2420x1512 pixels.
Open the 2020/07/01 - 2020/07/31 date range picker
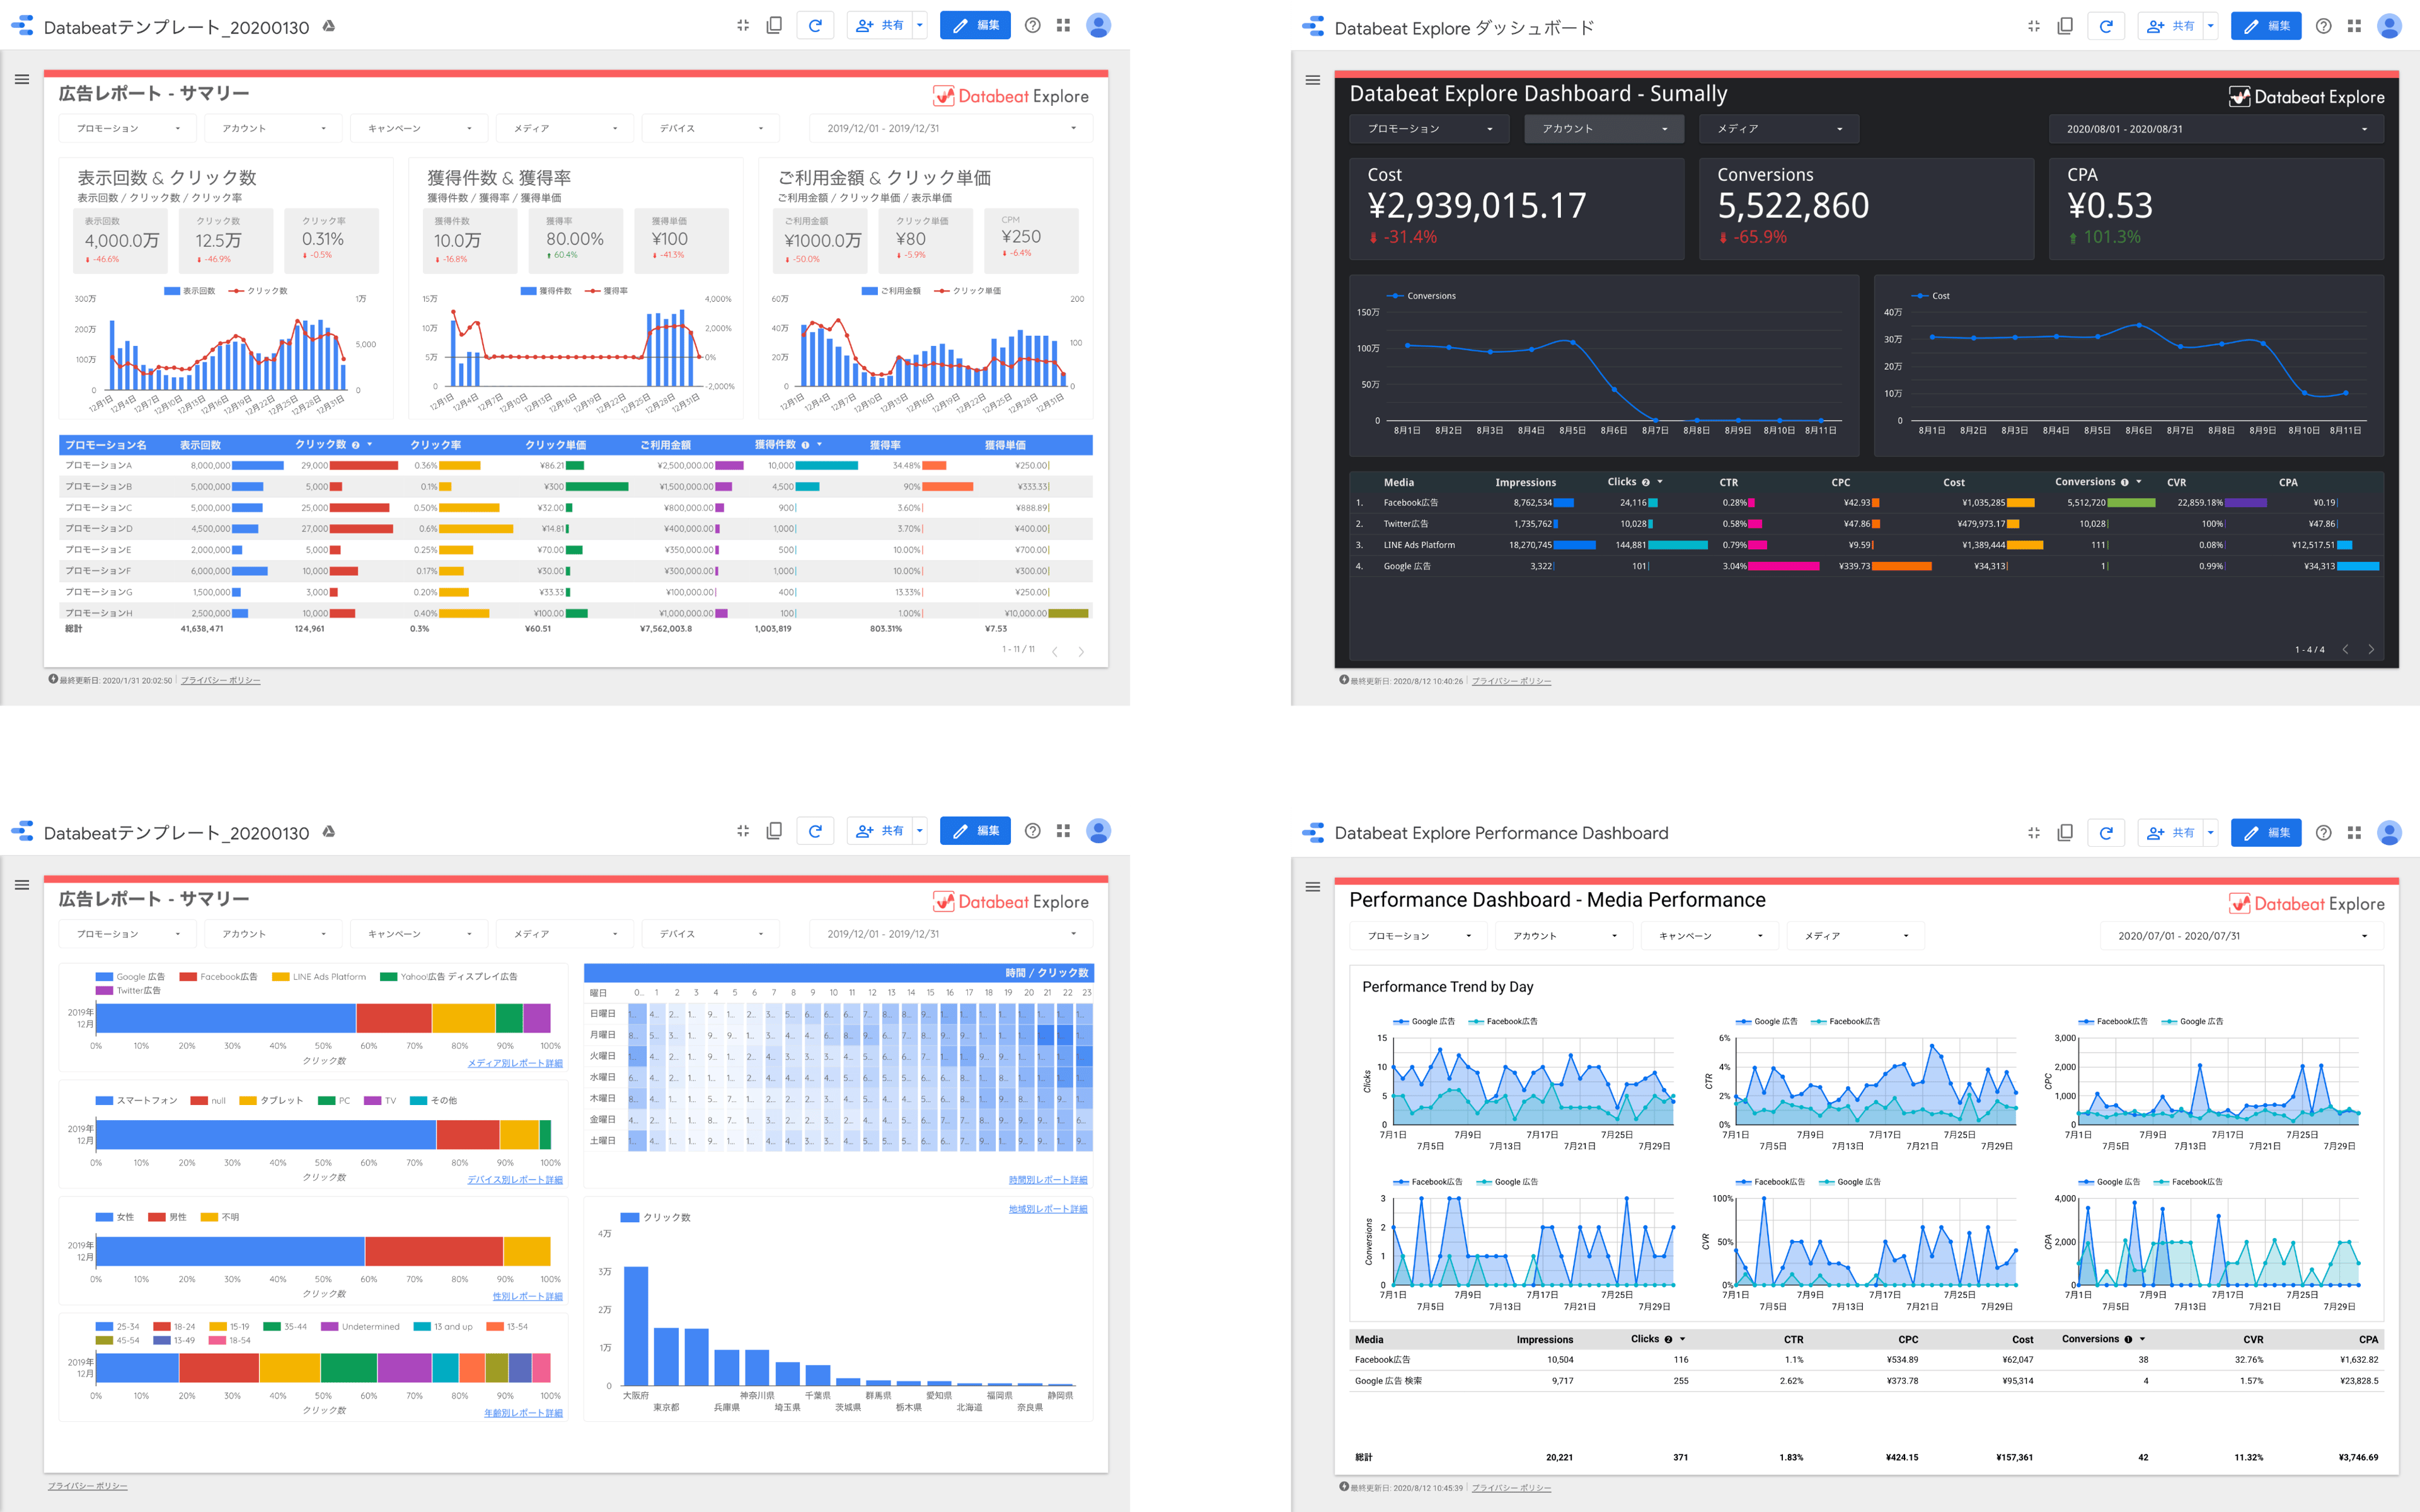pos(2242,936)
